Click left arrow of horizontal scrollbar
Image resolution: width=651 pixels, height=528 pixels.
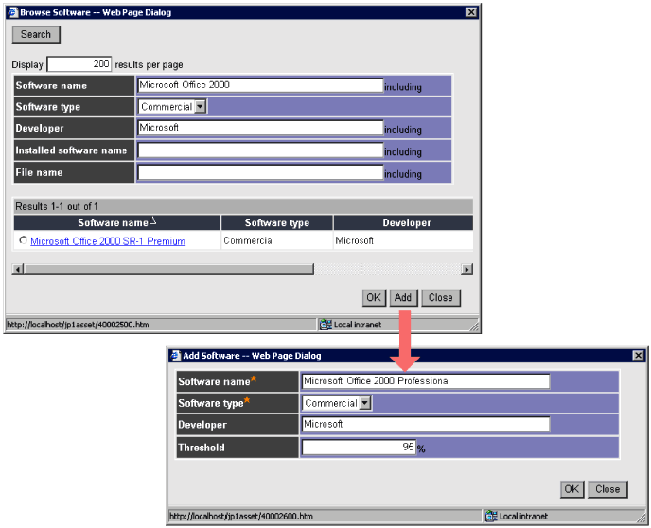point(18,270)
